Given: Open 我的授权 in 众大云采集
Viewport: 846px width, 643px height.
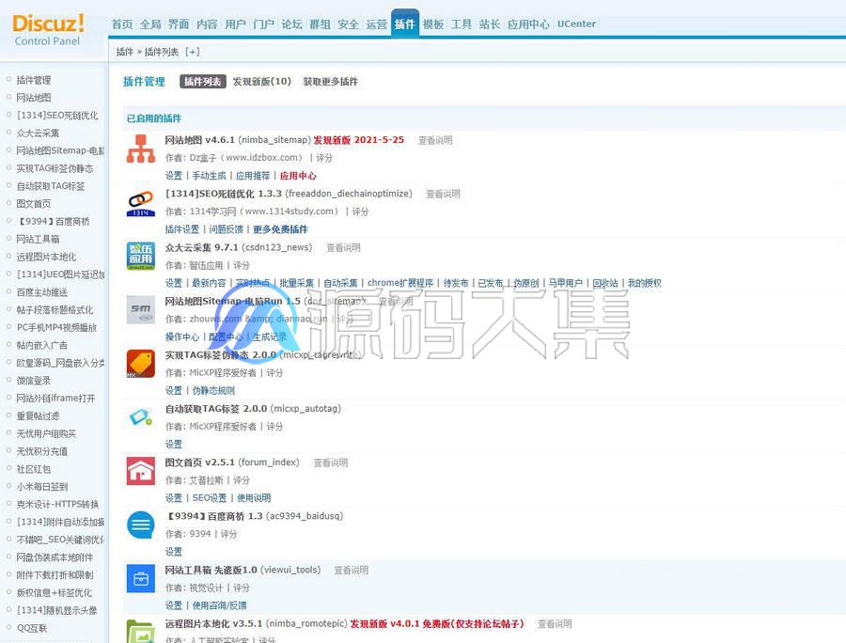Looking at the screenshot, I should (x=644, y=283).
